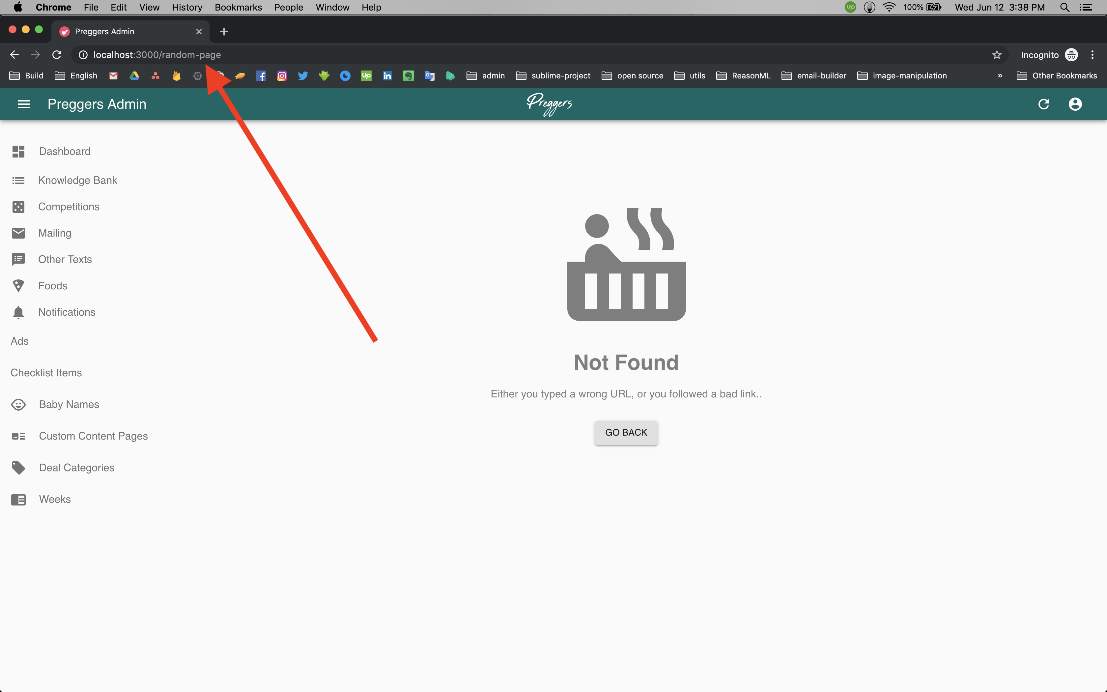This screenshot has width=1107, height=692.
Task: Refresh data using the app's refresh icon
Action: tap(1044, 104)
